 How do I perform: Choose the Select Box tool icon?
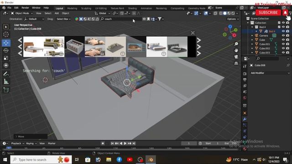tap(6, 27)
